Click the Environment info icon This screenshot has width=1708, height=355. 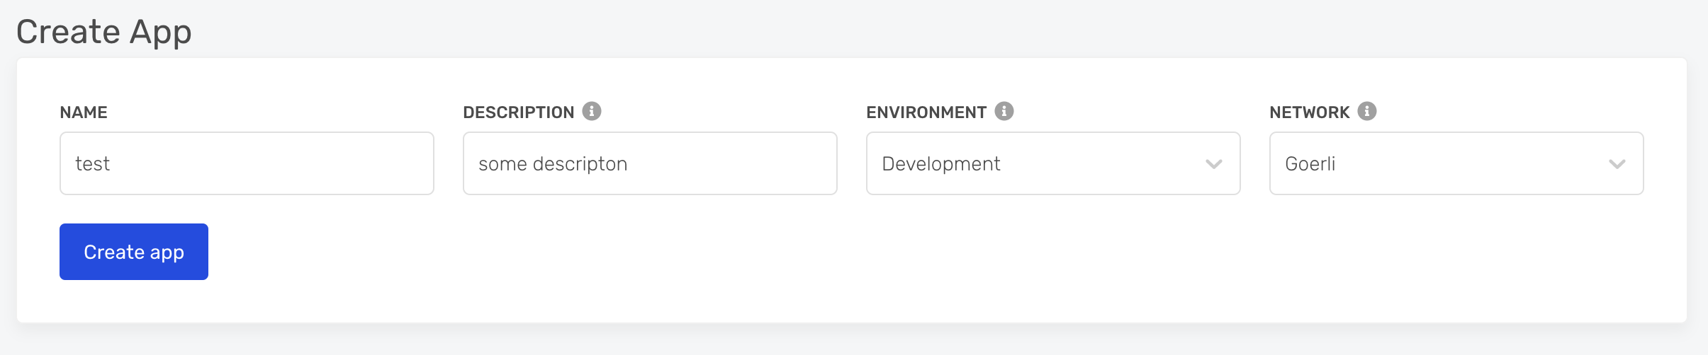point(1004,111)
